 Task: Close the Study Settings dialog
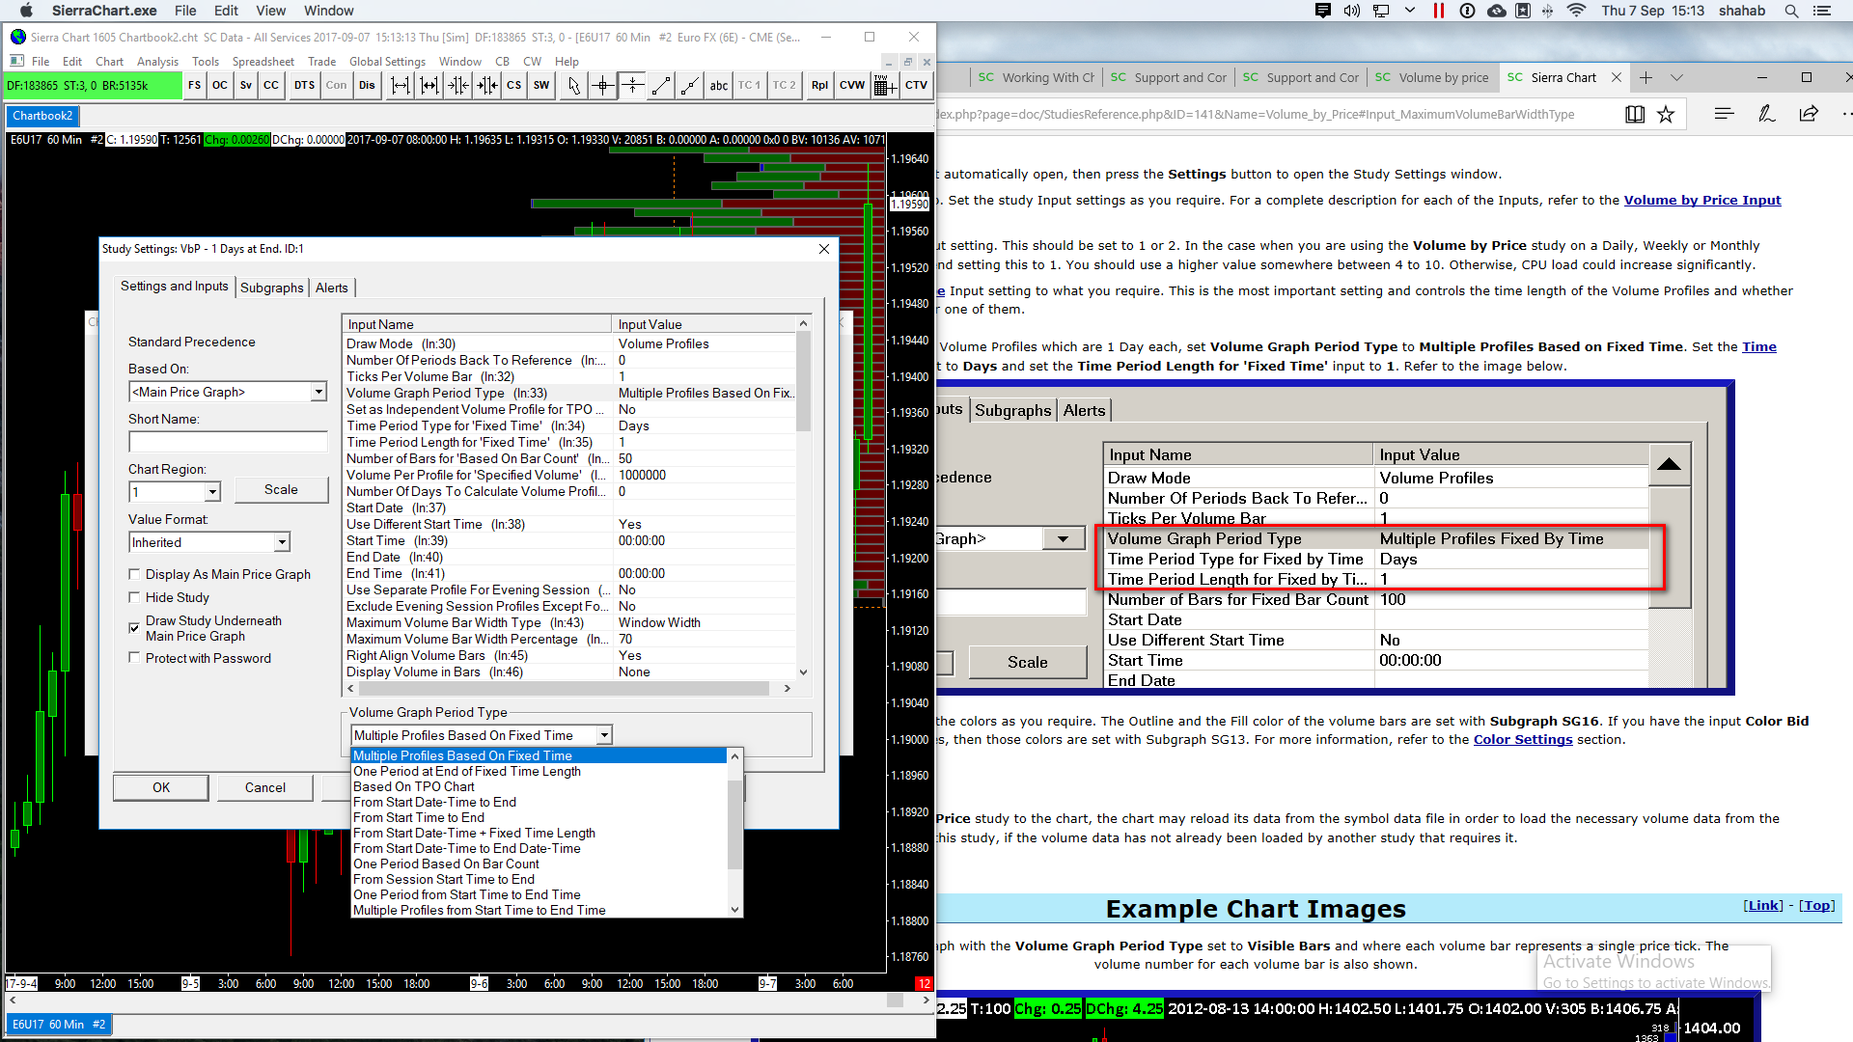823,249
